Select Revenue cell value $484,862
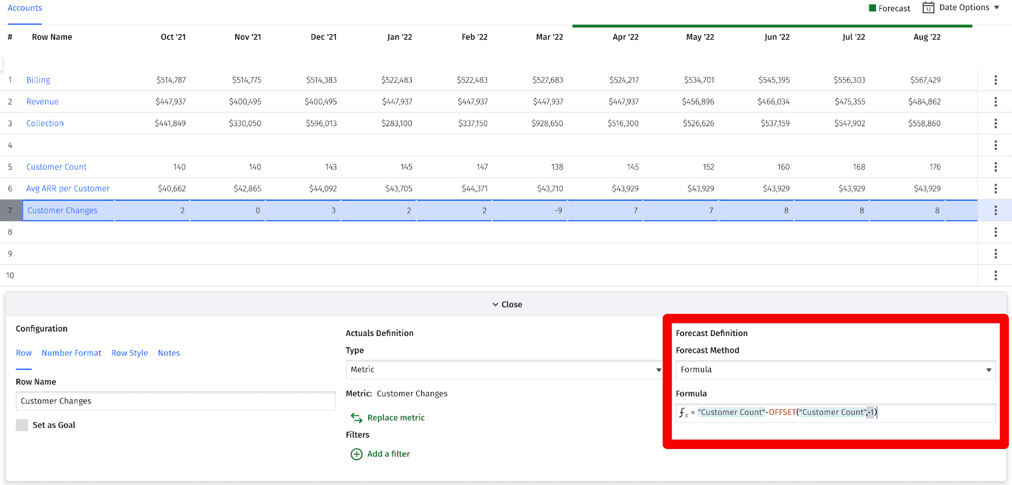Image resolution: width=1012 pixels, height=485 pixels. coord(924,102)
